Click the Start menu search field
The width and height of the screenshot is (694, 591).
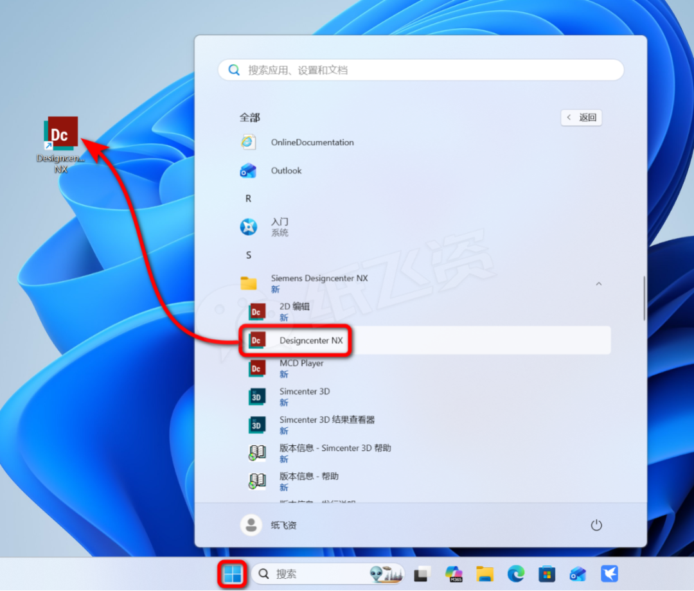tap(421, 70)
